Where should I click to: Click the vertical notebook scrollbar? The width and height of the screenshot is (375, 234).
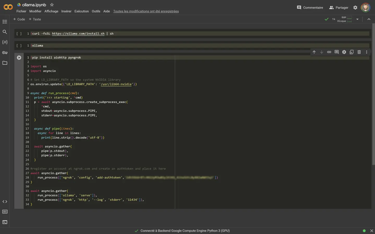373,94
